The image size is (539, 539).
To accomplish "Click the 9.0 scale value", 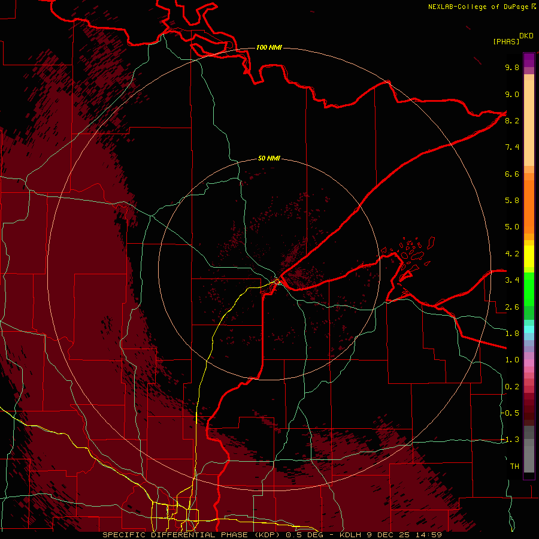I will tap(512, 94).
